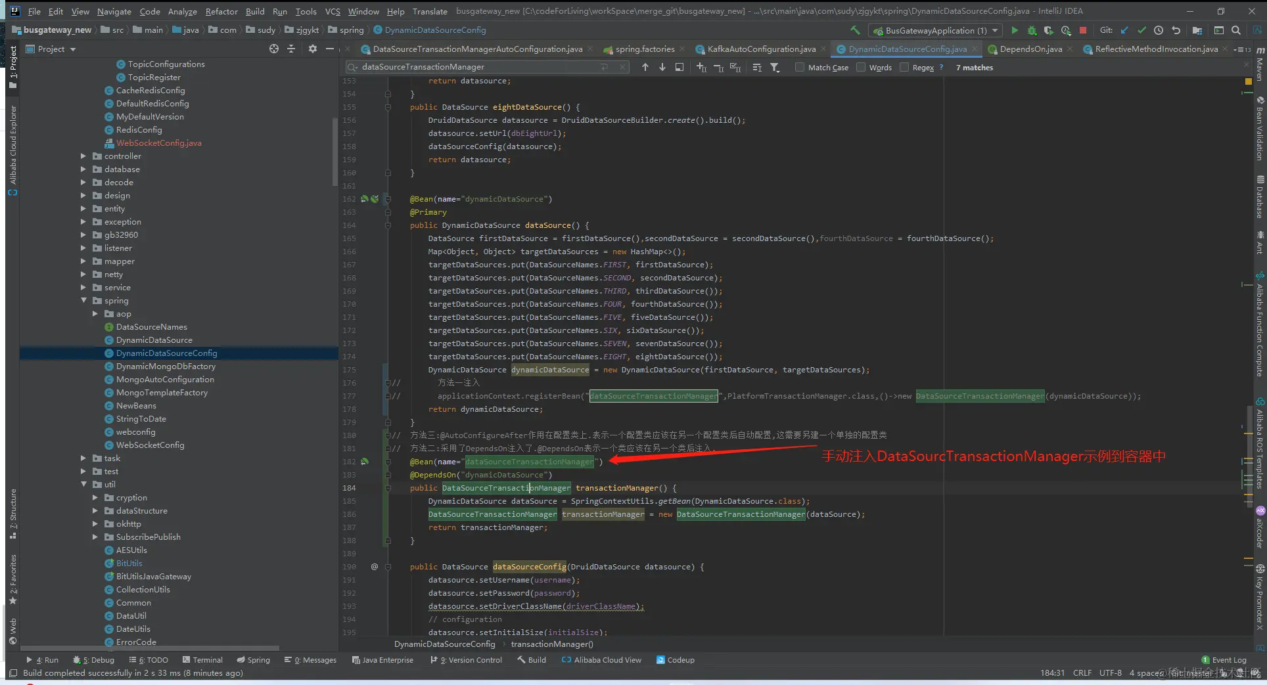The width and height of the screenshot is (1267, 685).
Task: Switch to the KafkaAutoConfiguration.java tab
Action: point(761,49)
